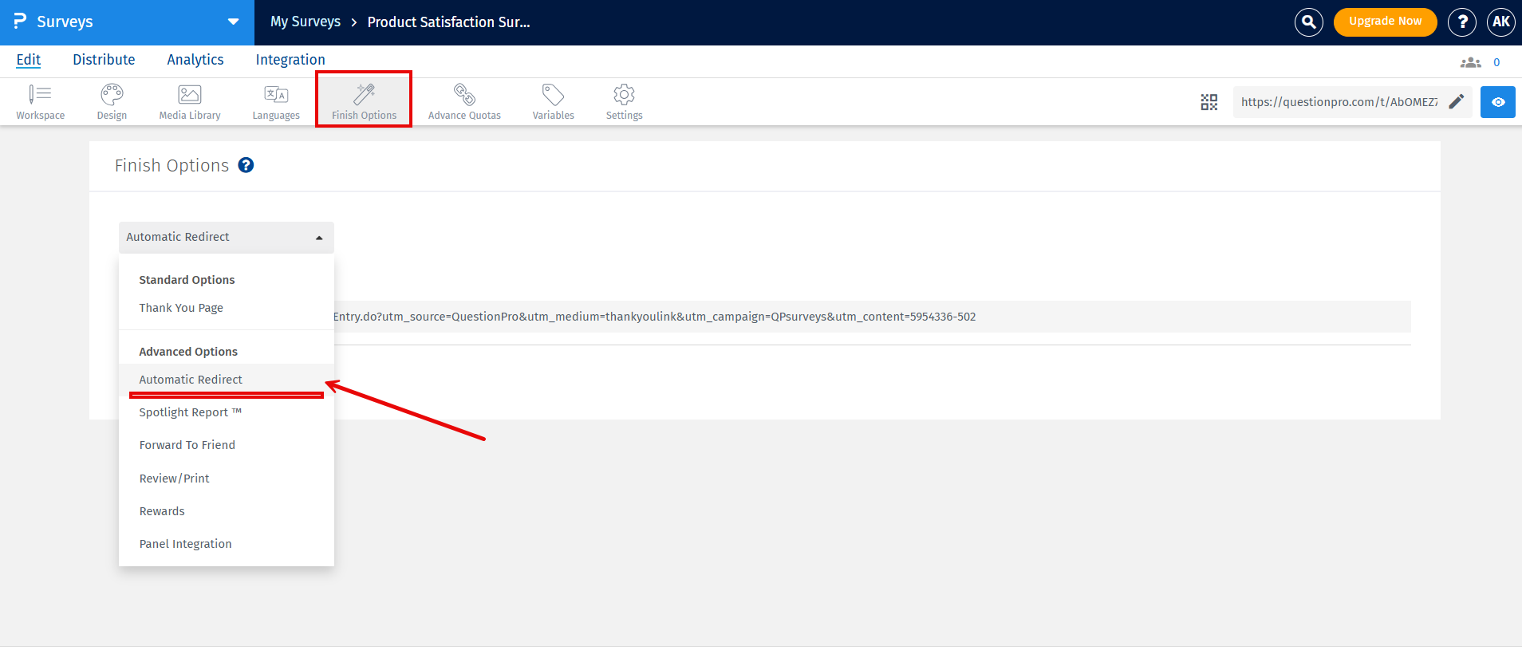
Task: Click the QuestionPro logo
Action: (x=20, y=22)
